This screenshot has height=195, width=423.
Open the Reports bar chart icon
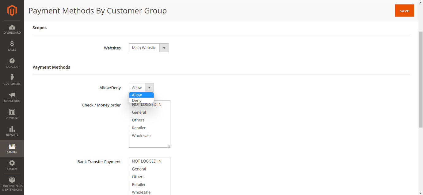tap(12, 129)
